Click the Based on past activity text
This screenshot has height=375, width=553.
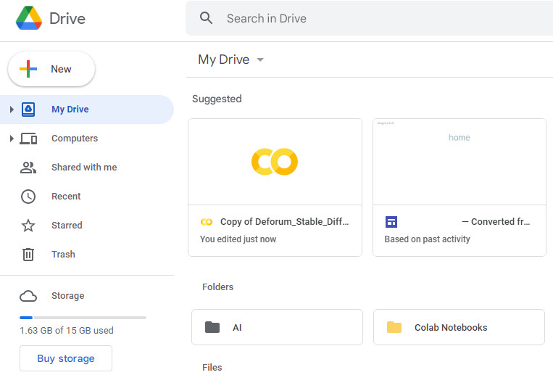tap(427, 239)
